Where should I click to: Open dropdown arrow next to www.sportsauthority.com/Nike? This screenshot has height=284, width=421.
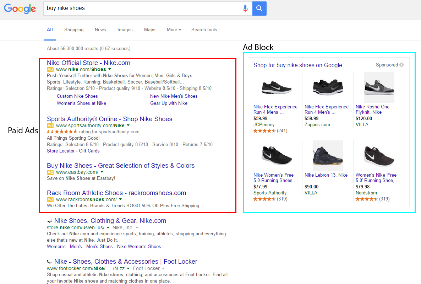[x=128, y=125]
